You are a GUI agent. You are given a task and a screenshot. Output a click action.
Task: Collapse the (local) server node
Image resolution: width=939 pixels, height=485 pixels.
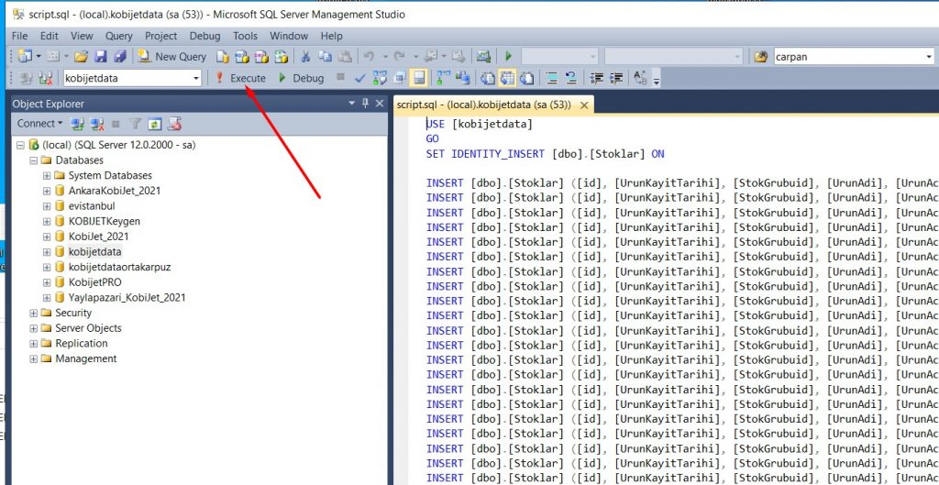point(20,145)
